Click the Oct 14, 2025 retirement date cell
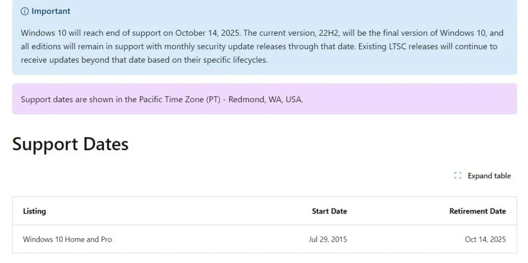Viewport: 528px width, 263px height. (485, 239)
